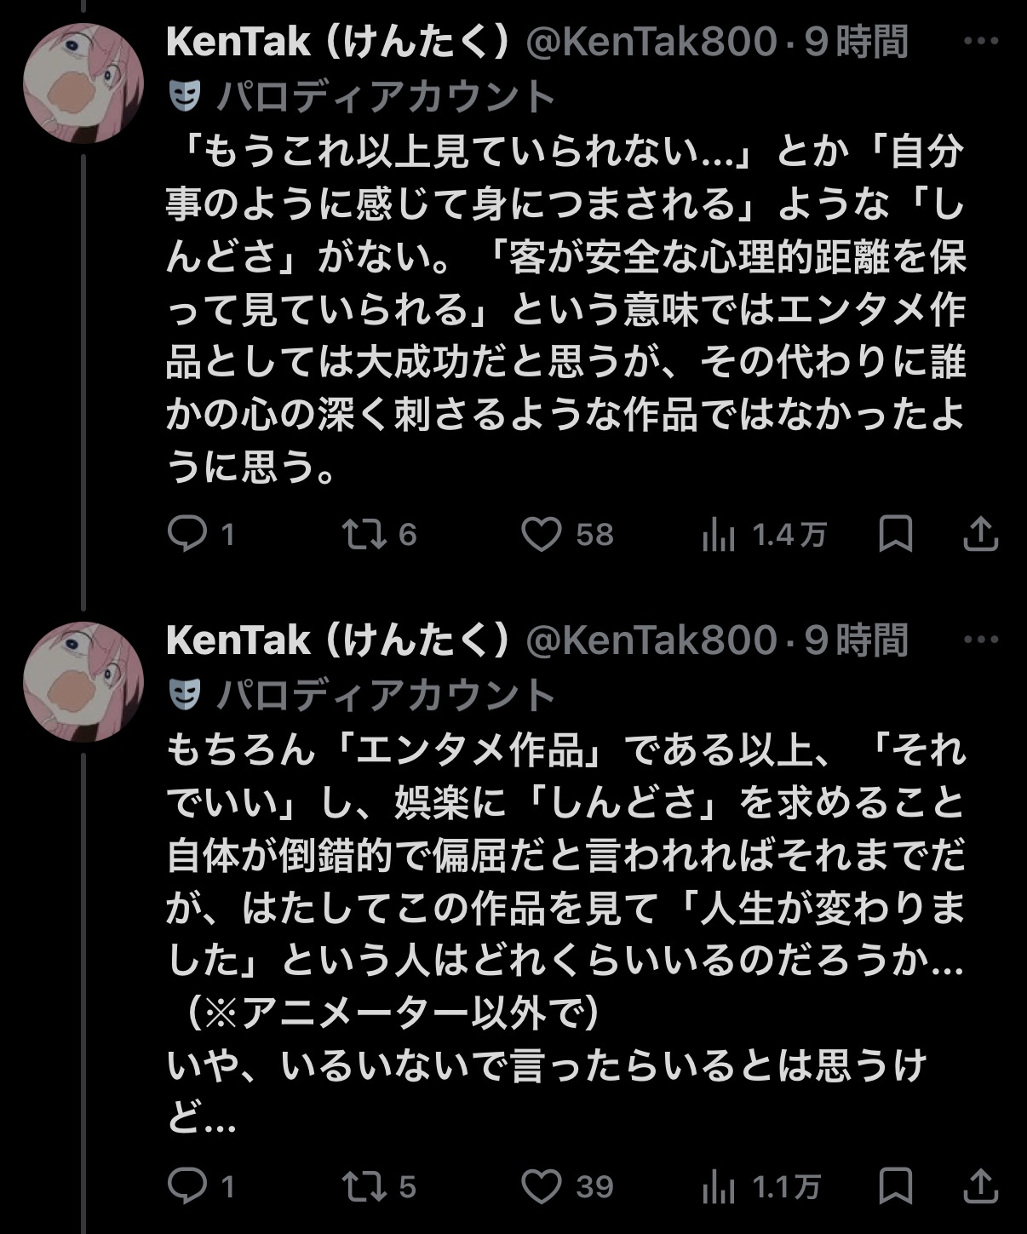Like the first tweet with 58 likes
Screen dimensions: 1027x1234
542,535
